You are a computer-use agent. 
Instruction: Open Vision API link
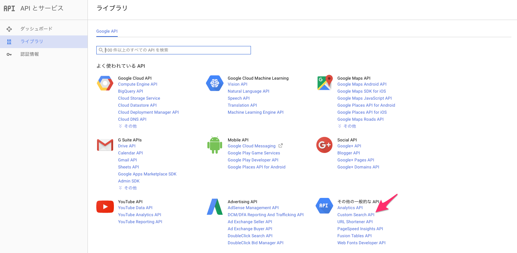pyautogui.click(x=238, y=84)
